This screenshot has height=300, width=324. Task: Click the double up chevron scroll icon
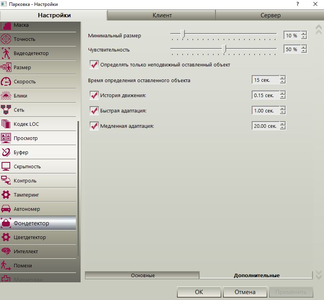coord(318,29)
